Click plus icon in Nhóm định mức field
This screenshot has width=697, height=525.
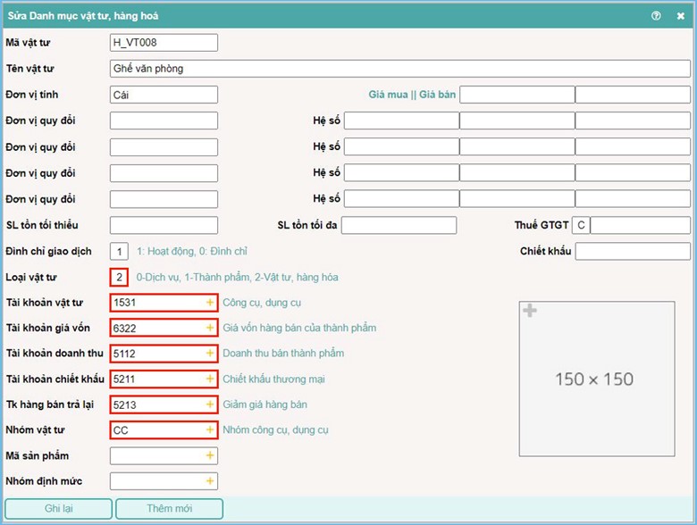pos(211,481)
